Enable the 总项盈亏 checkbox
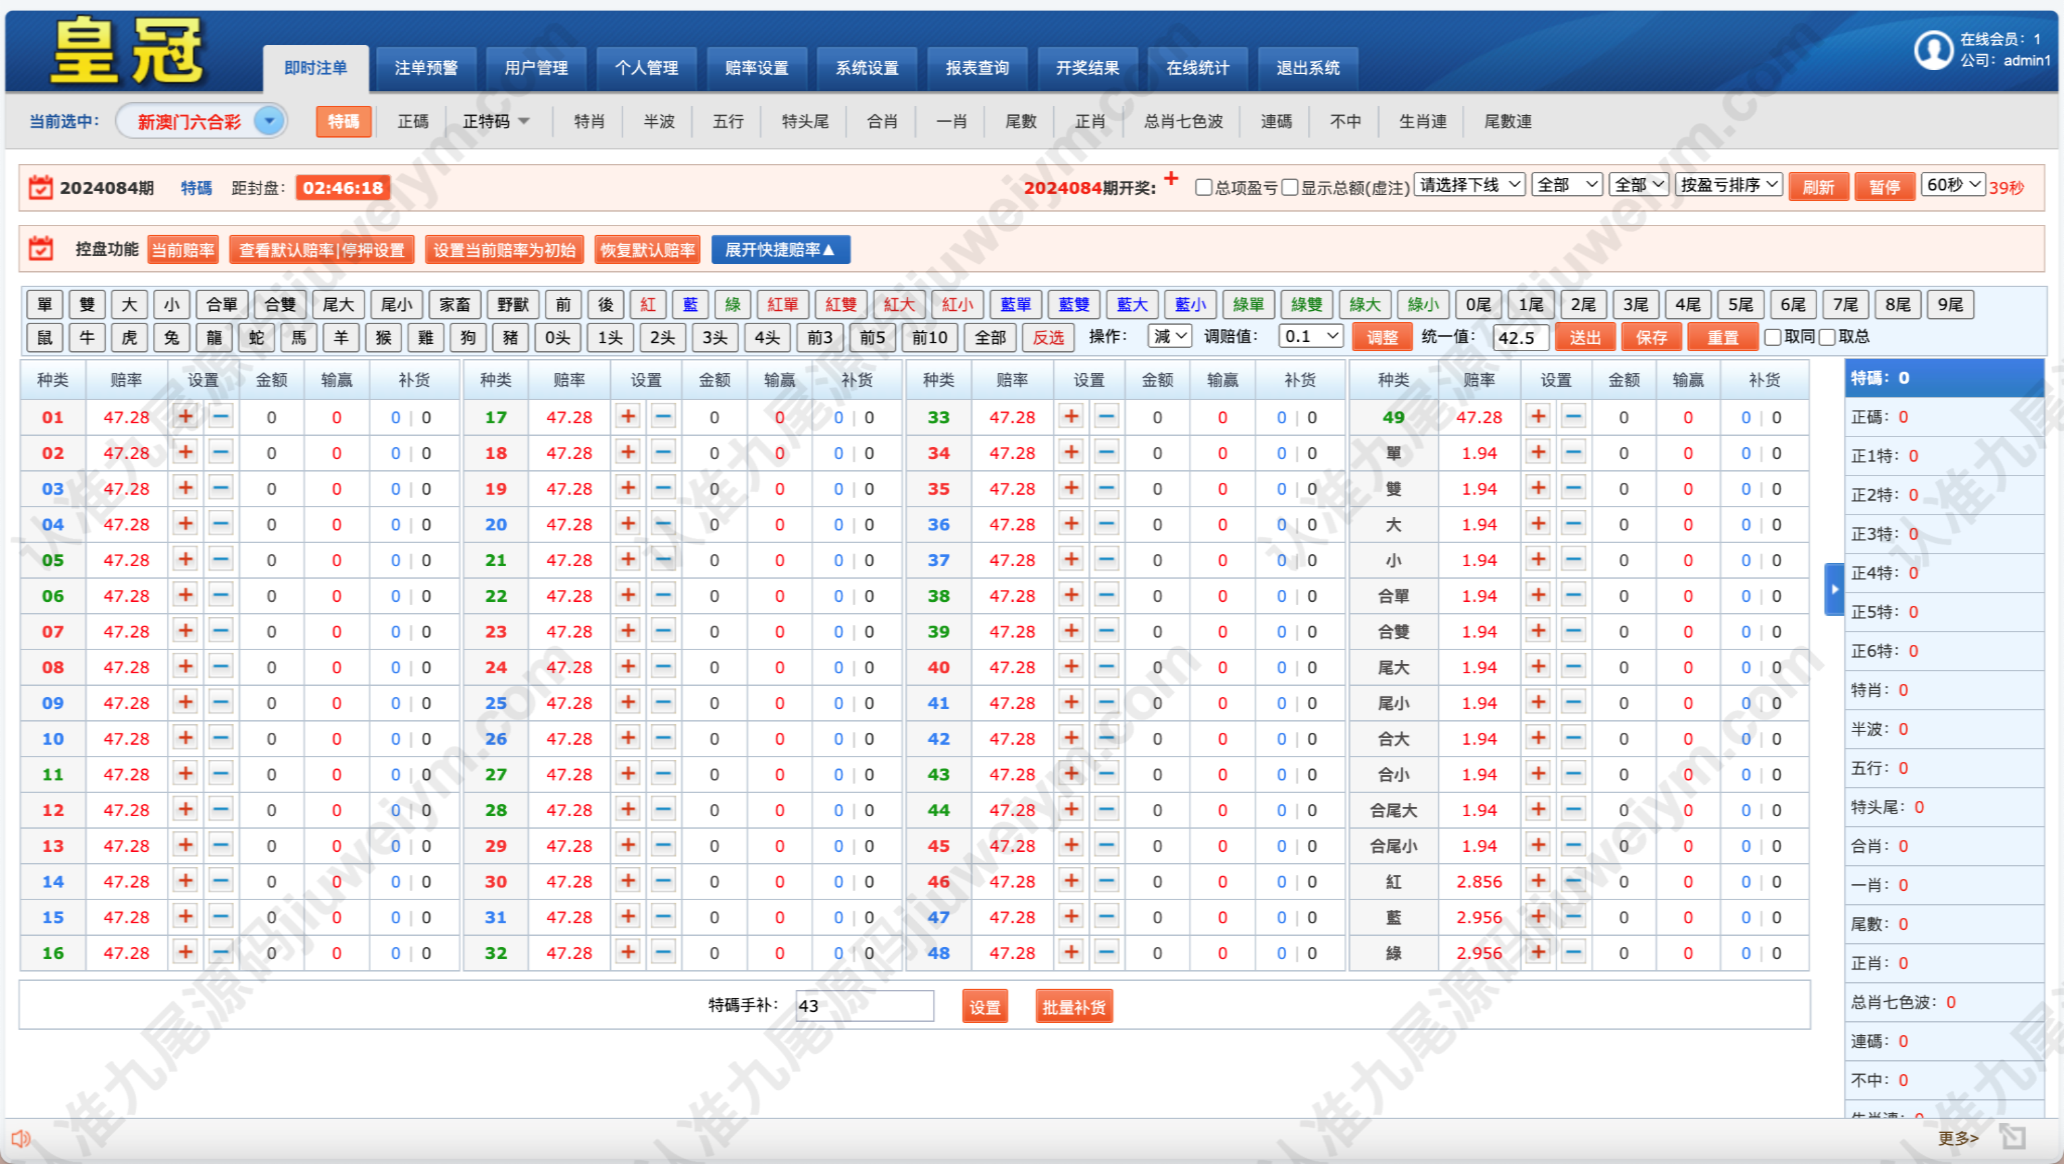2064x1164 pixels. [1203, 187]
